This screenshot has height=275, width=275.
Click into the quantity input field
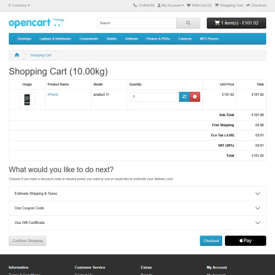coord(154,97)
